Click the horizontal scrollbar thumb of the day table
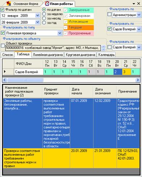This screenshot has width=142, height=177. pos(25,80)
